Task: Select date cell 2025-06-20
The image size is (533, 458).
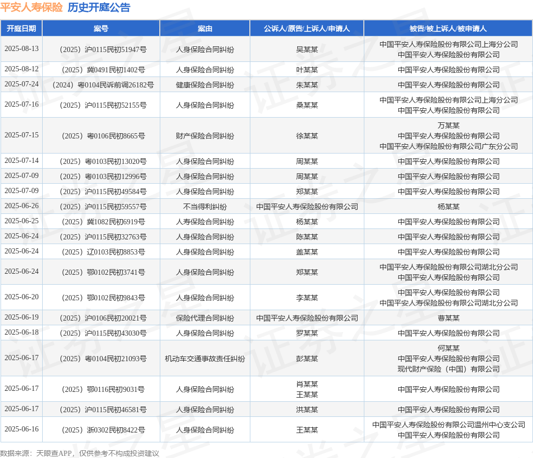Action: coord(21,297)
